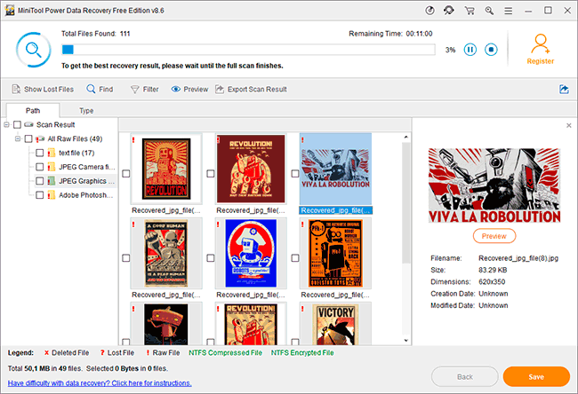Viewport: 578px width, 394px height.
Task: Click the Dimensions value 620x350
Action: 492,282
